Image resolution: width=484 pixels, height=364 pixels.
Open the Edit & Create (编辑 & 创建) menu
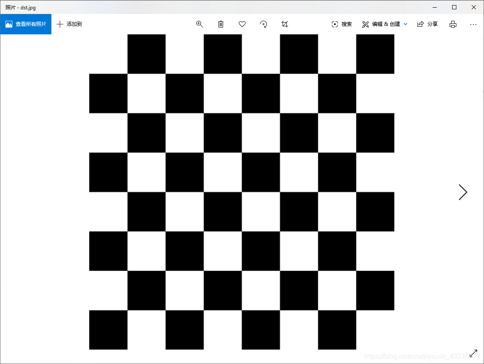click(385, 24)
